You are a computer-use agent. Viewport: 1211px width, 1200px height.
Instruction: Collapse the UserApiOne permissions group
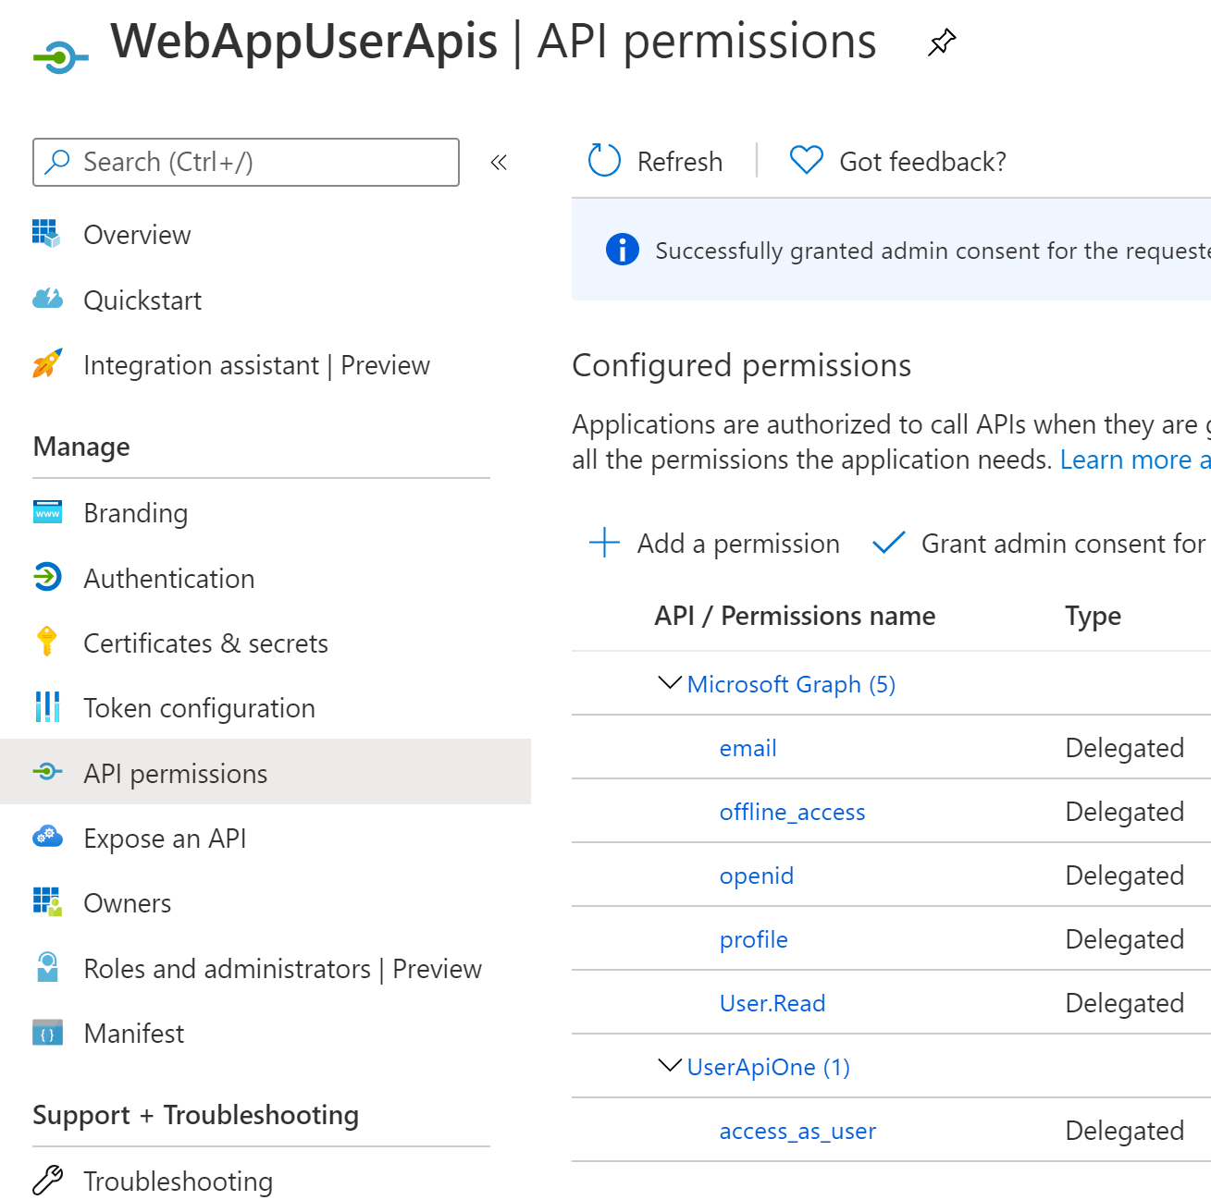pyautogui.click(x=669, y=1066)
